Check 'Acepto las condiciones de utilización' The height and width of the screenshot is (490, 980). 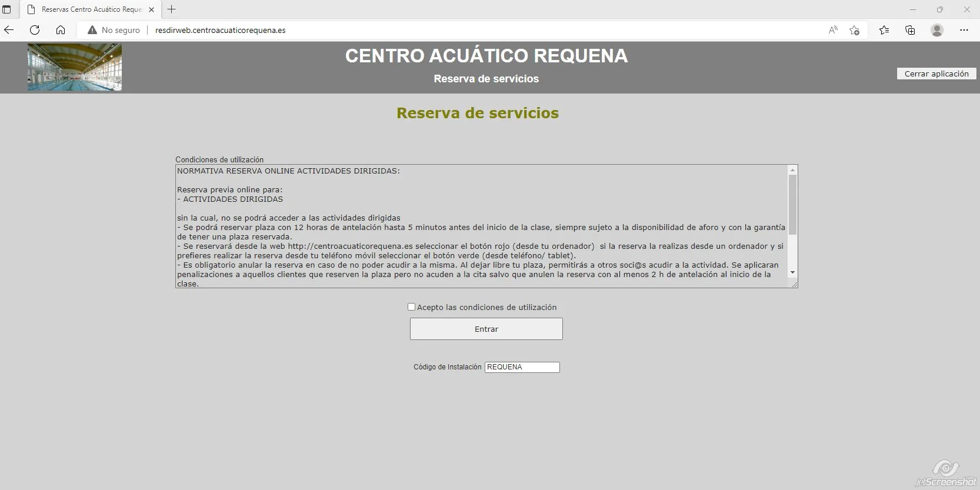[x=411, y=307]
